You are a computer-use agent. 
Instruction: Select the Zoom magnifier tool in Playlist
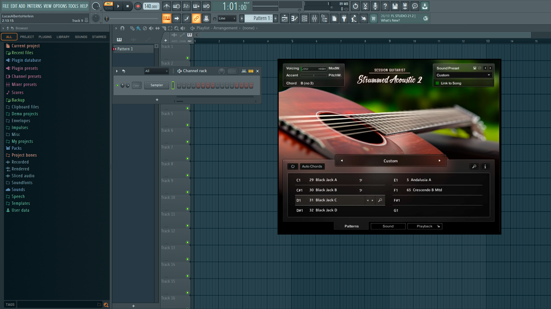(176, 28)
